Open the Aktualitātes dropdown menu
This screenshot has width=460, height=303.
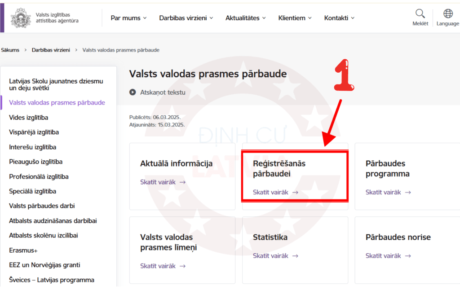(x=245, y=18)
